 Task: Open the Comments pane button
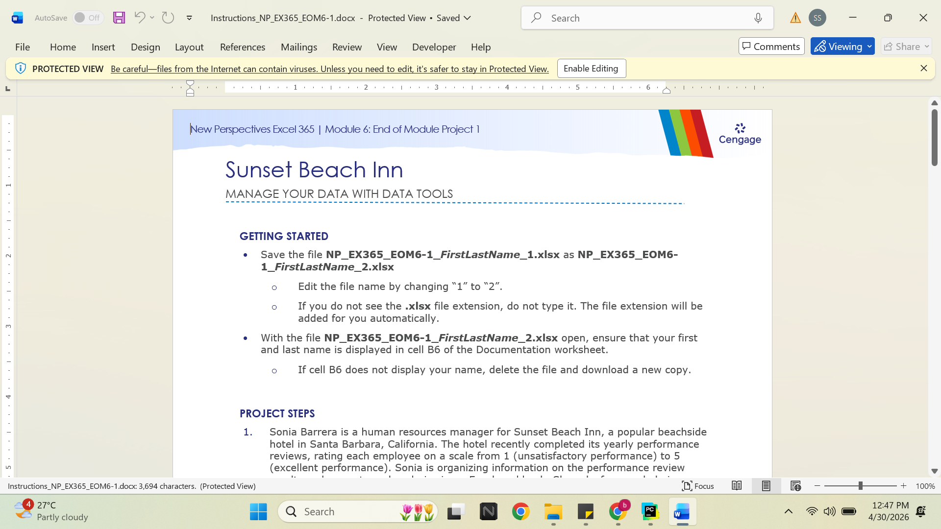tap(771, 47)
